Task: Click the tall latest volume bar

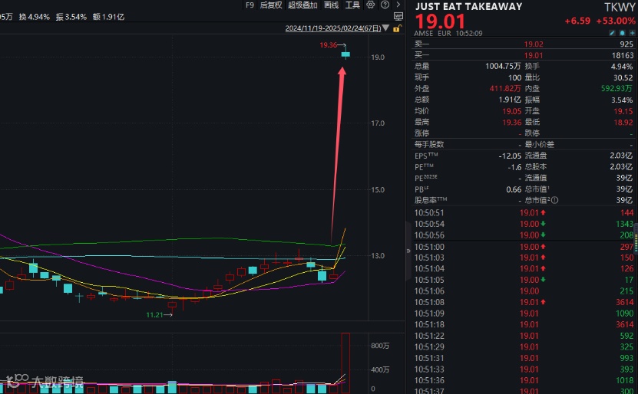Action: (345, 363)
